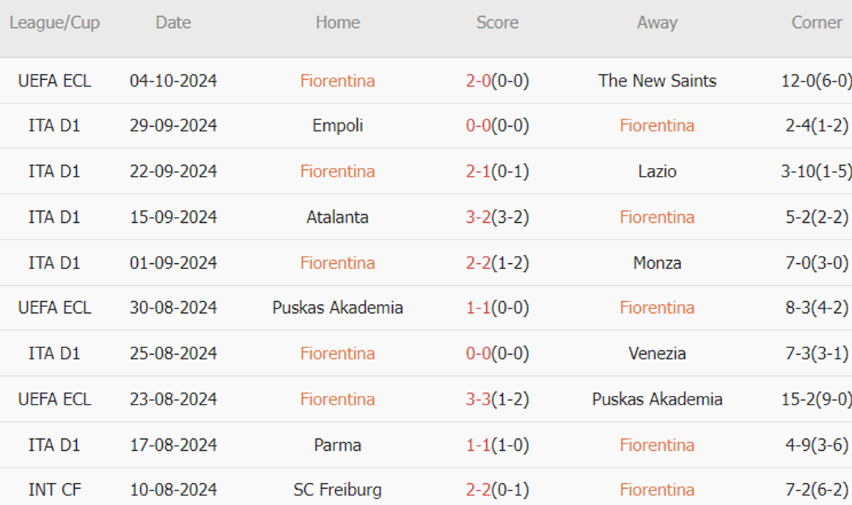This screenshot has height=505, width=852.
Task: Open the SC Freiburg team link
Action: point(337,490)
